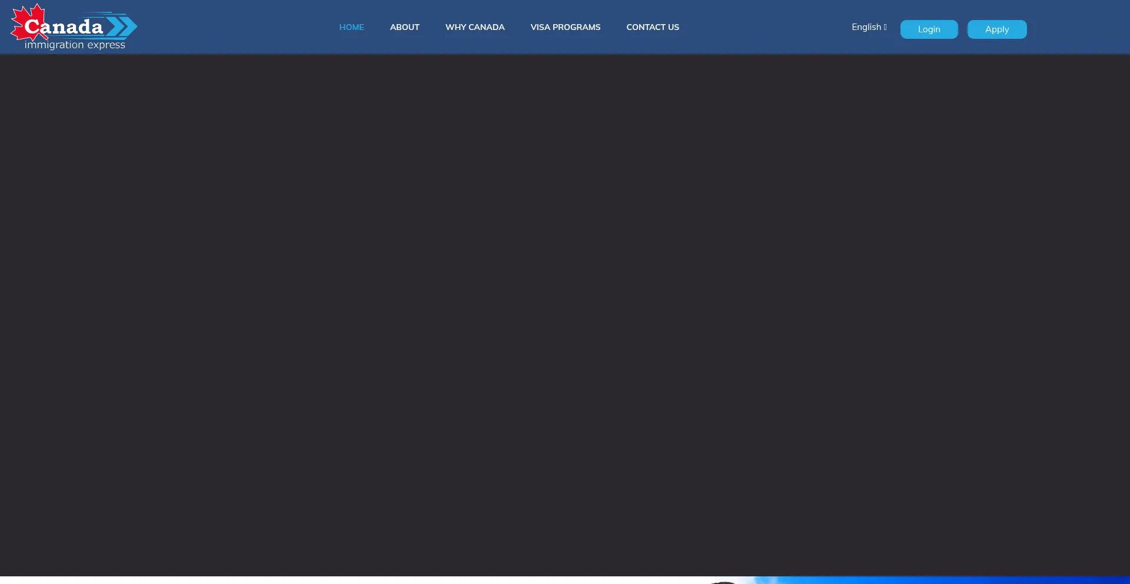
Task: Click the white section at bottom left
Action: point(235,580)
